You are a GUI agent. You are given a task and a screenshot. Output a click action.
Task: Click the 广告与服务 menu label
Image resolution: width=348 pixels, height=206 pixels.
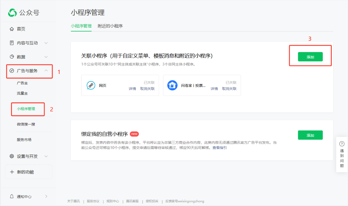pyautogui.click(x=27, y=71)
